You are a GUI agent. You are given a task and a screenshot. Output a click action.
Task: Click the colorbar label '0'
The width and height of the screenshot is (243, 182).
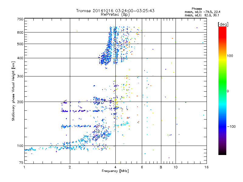228,91
